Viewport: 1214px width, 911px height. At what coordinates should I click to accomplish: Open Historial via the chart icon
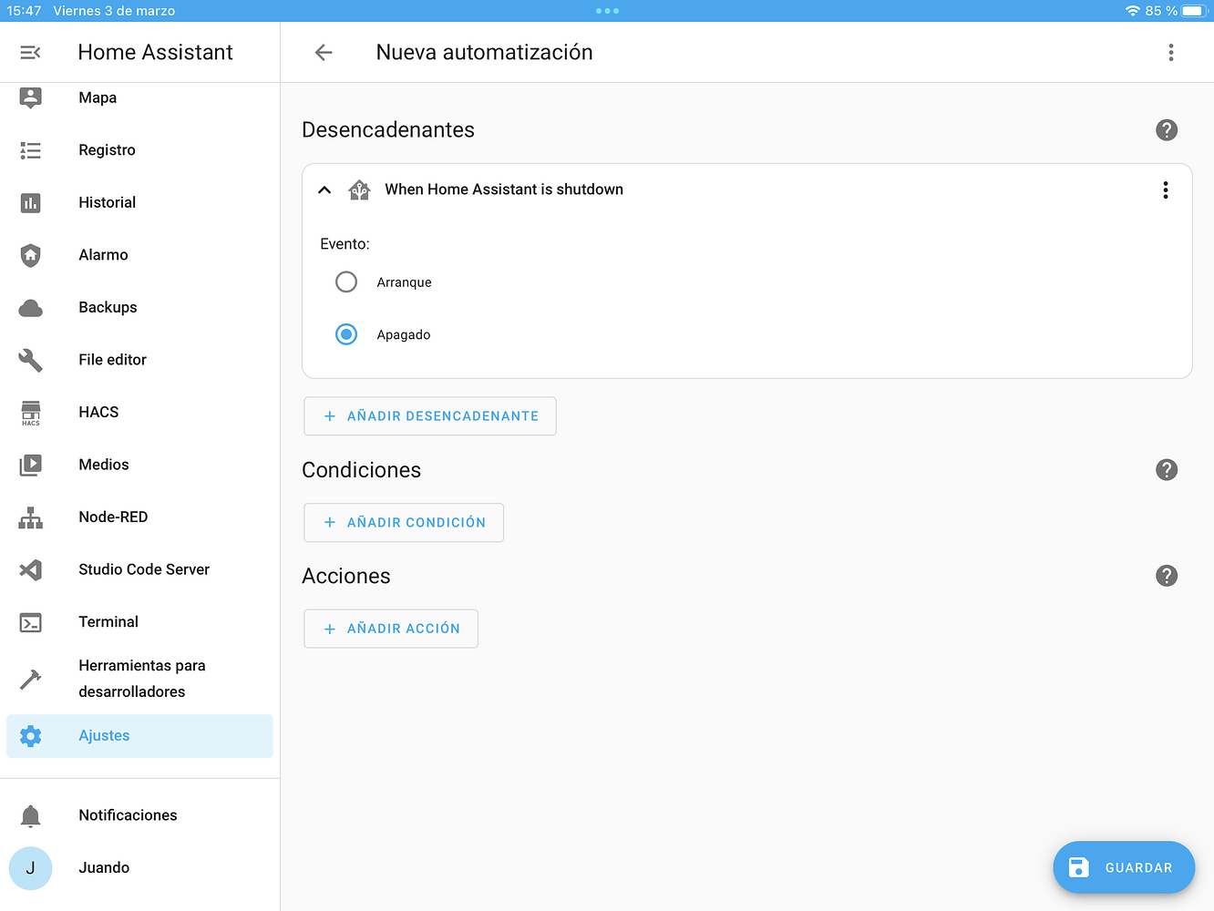click(30, 202)
